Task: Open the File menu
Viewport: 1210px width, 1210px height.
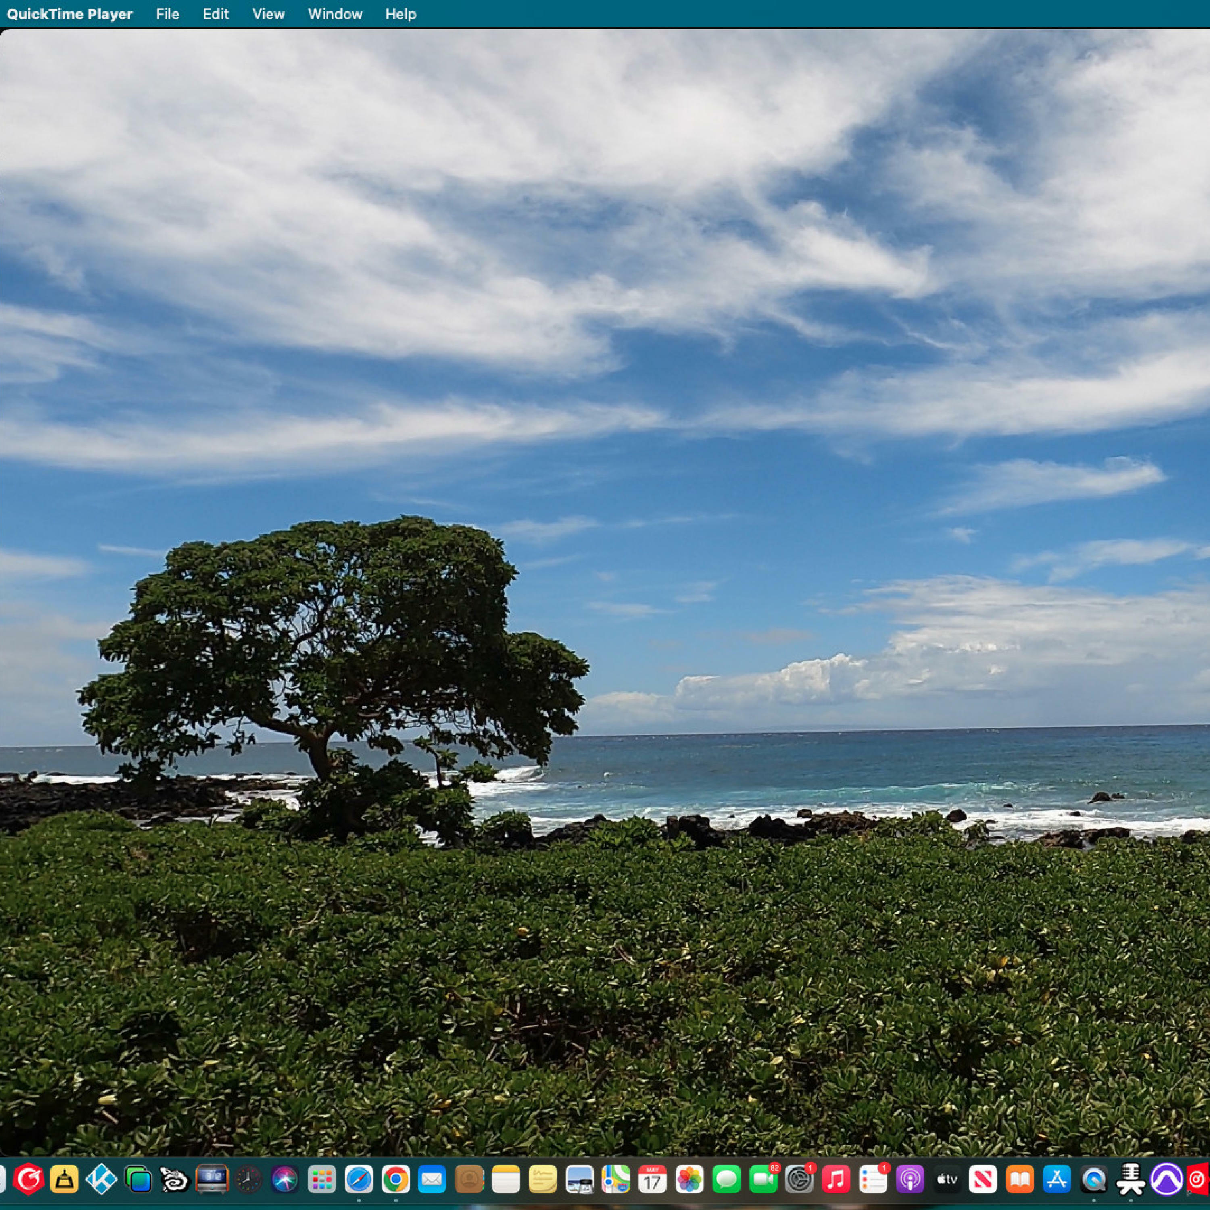Action: click(167, 14)
